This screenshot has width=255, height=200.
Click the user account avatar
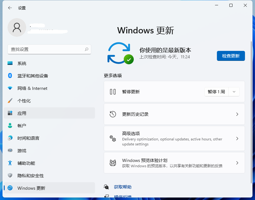[17, 27]
